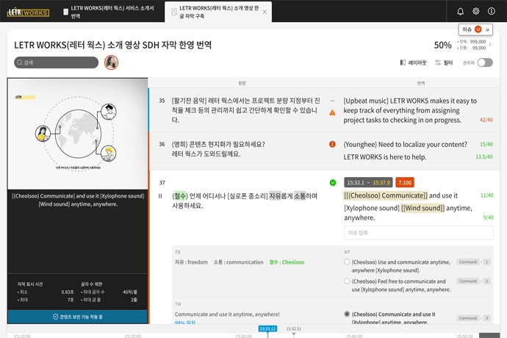Click the 철수 : Cheolsoo term entry
The height and width of the screenshot is (338, 507).
click(x=287, y=262)
